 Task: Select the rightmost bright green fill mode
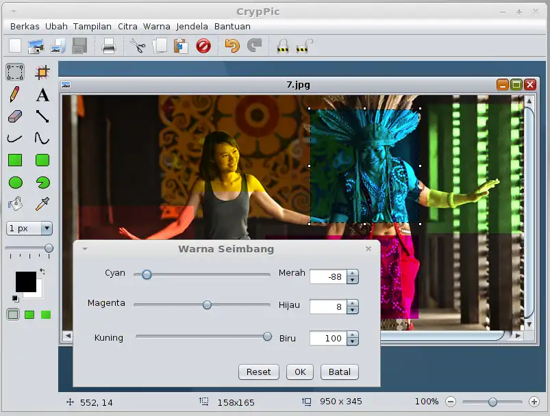coord(46,315)
